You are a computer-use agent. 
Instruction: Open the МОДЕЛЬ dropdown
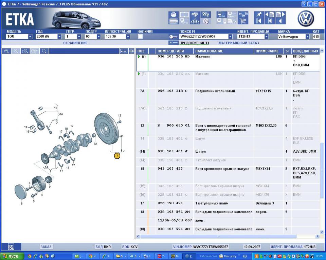pyautogui.click(x=30, y=37)
